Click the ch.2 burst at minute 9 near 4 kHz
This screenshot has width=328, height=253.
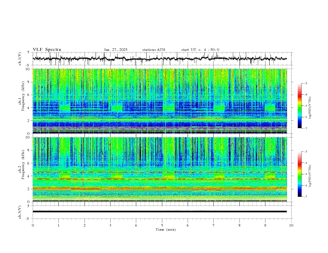[270, 175]
